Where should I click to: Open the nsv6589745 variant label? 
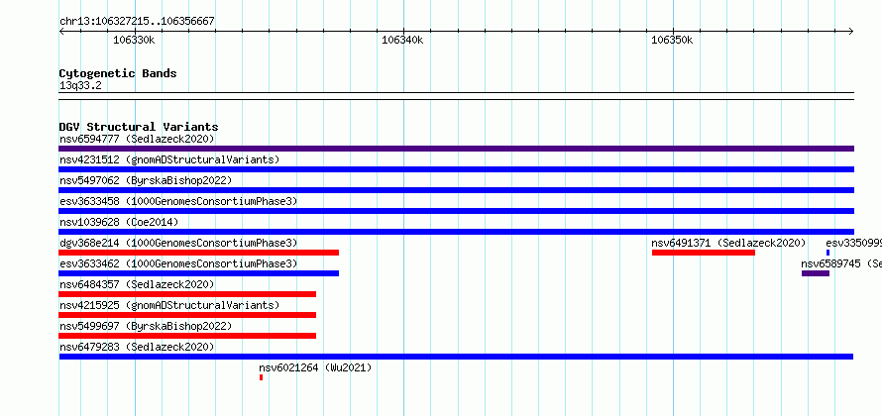pos(841,263)
